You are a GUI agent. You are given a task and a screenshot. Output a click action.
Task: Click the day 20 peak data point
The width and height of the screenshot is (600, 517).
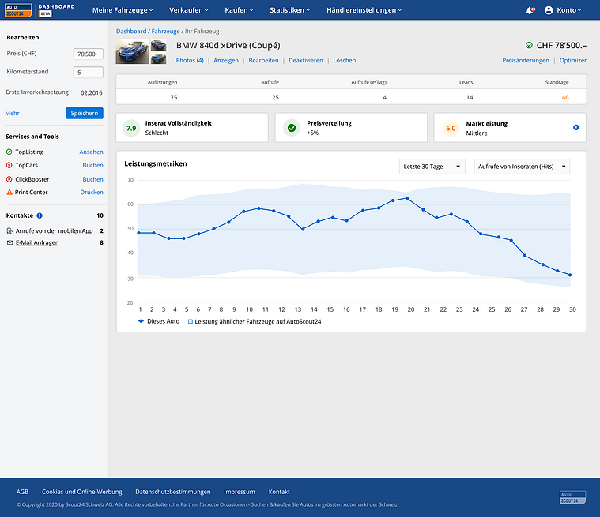coord(407,198)
